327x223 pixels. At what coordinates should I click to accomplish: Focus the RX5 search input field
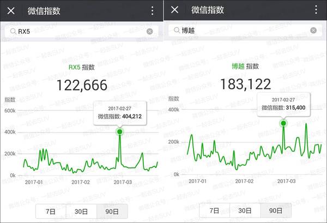pyautogui.click(x=82, y=32)
